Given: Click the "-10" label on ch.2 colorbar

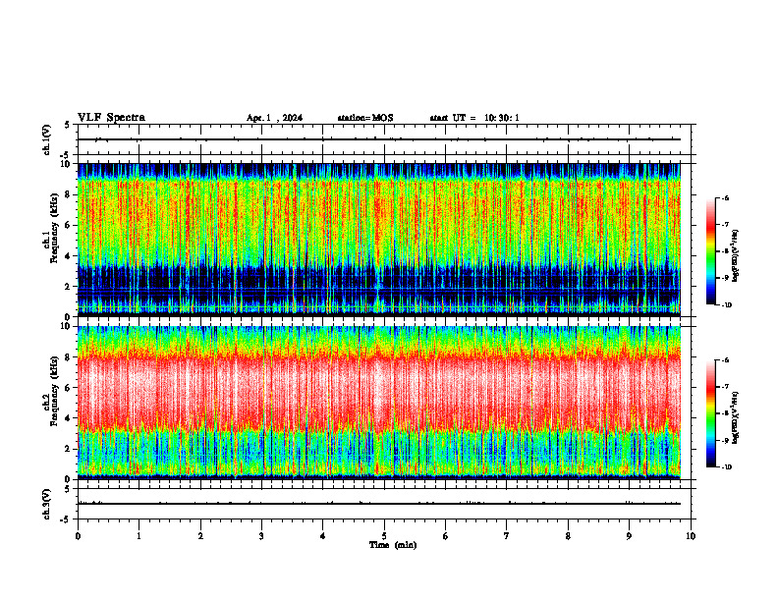Looking at the screenshot, I should [x=727, y=467].
